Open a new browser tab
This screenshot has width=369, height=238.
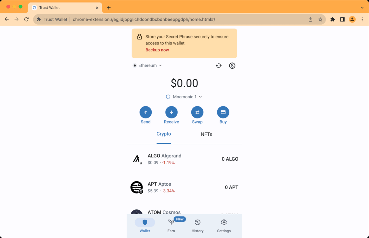tap(109, 8)
